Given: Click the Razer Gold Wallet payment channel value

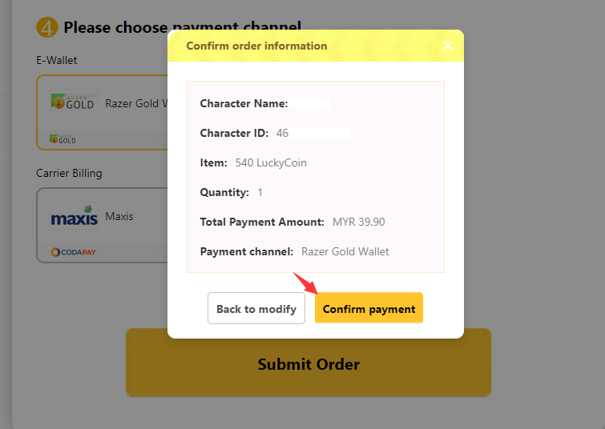Looking at the screenshot, I should [x=345, y=251].
